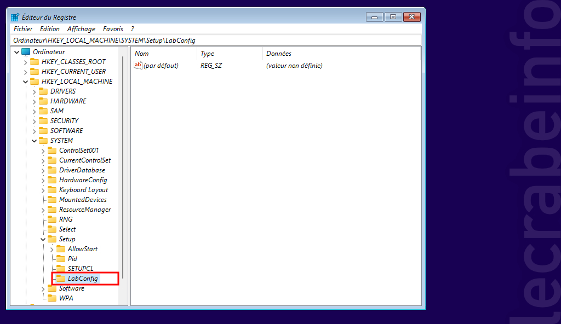The height and width of the screenshot is (324, 561).
Task: Expand the SOFTWARE key chevron
Action: (35, 131)
